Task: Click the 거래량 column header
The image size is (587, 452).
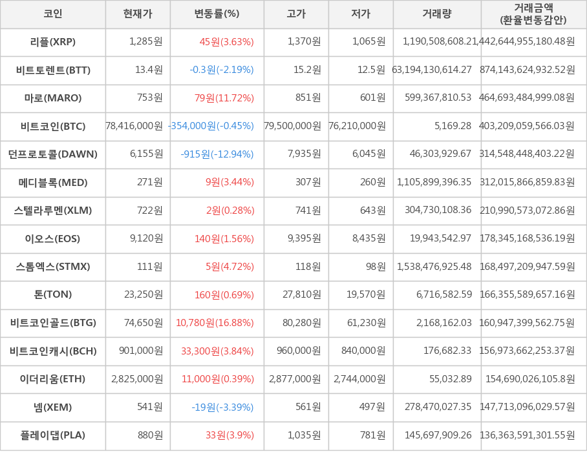Action: pos(437,14)
